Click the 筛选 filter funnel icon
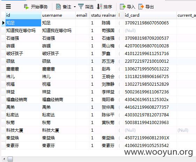Viewport: 196px width, 162px height. coord(81,7)
